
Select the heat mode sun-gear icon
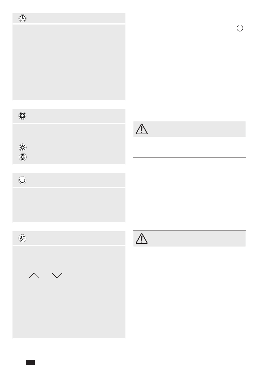click(22, 116)
